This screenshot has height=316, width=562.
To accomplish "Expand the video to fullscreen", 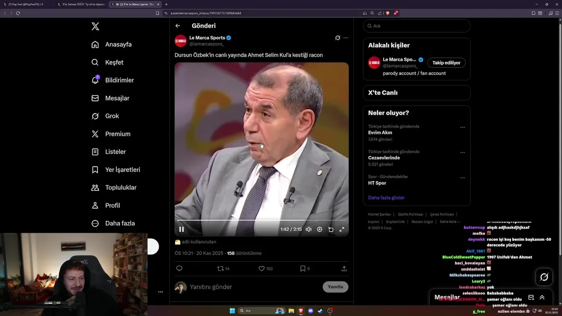I will pos(342,229).
